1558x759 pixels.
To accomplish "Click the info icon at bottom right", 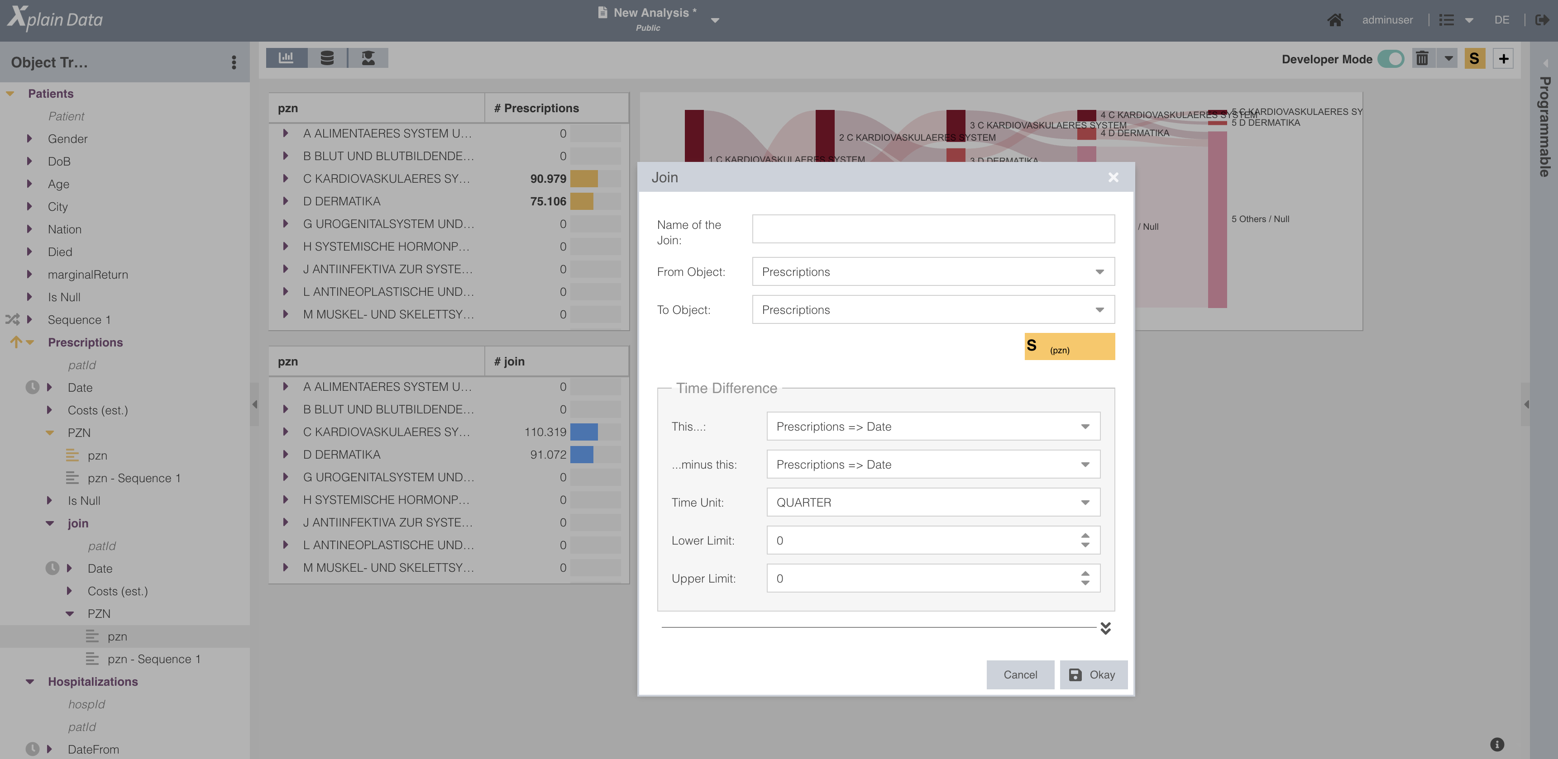I will 1497,744.
